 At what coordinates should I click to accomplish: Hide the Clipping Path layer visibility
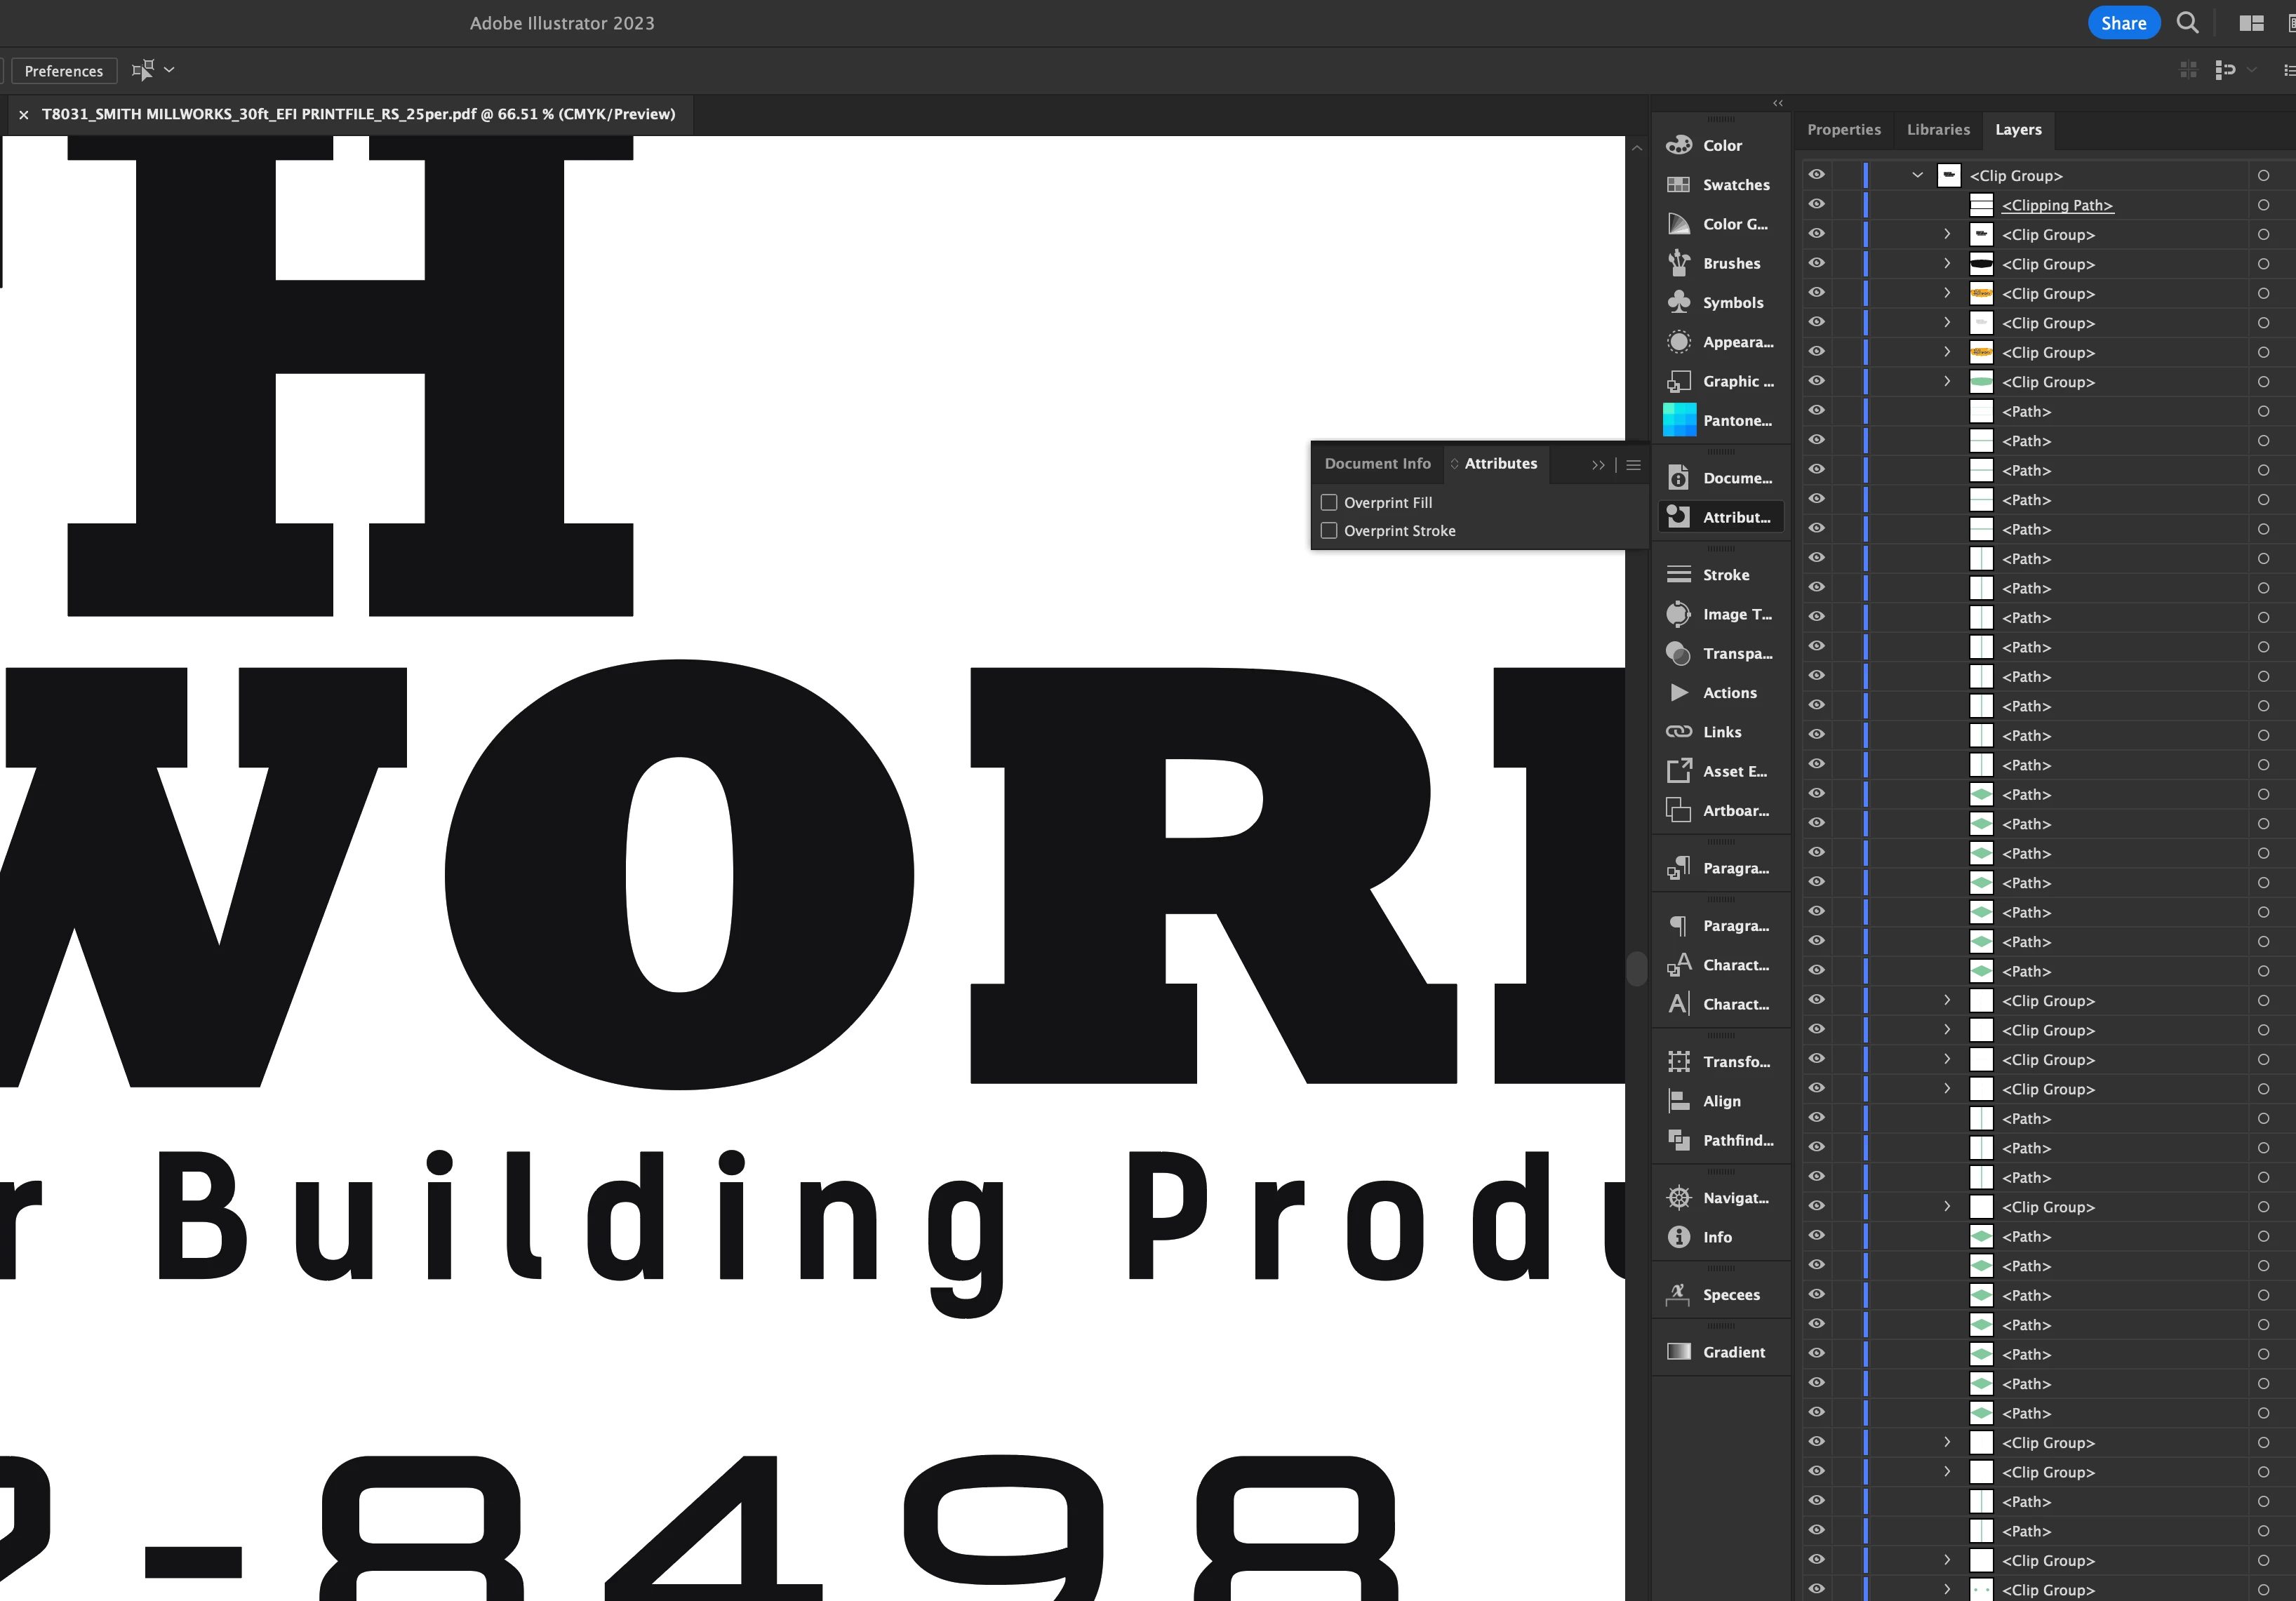(1816, 205)
